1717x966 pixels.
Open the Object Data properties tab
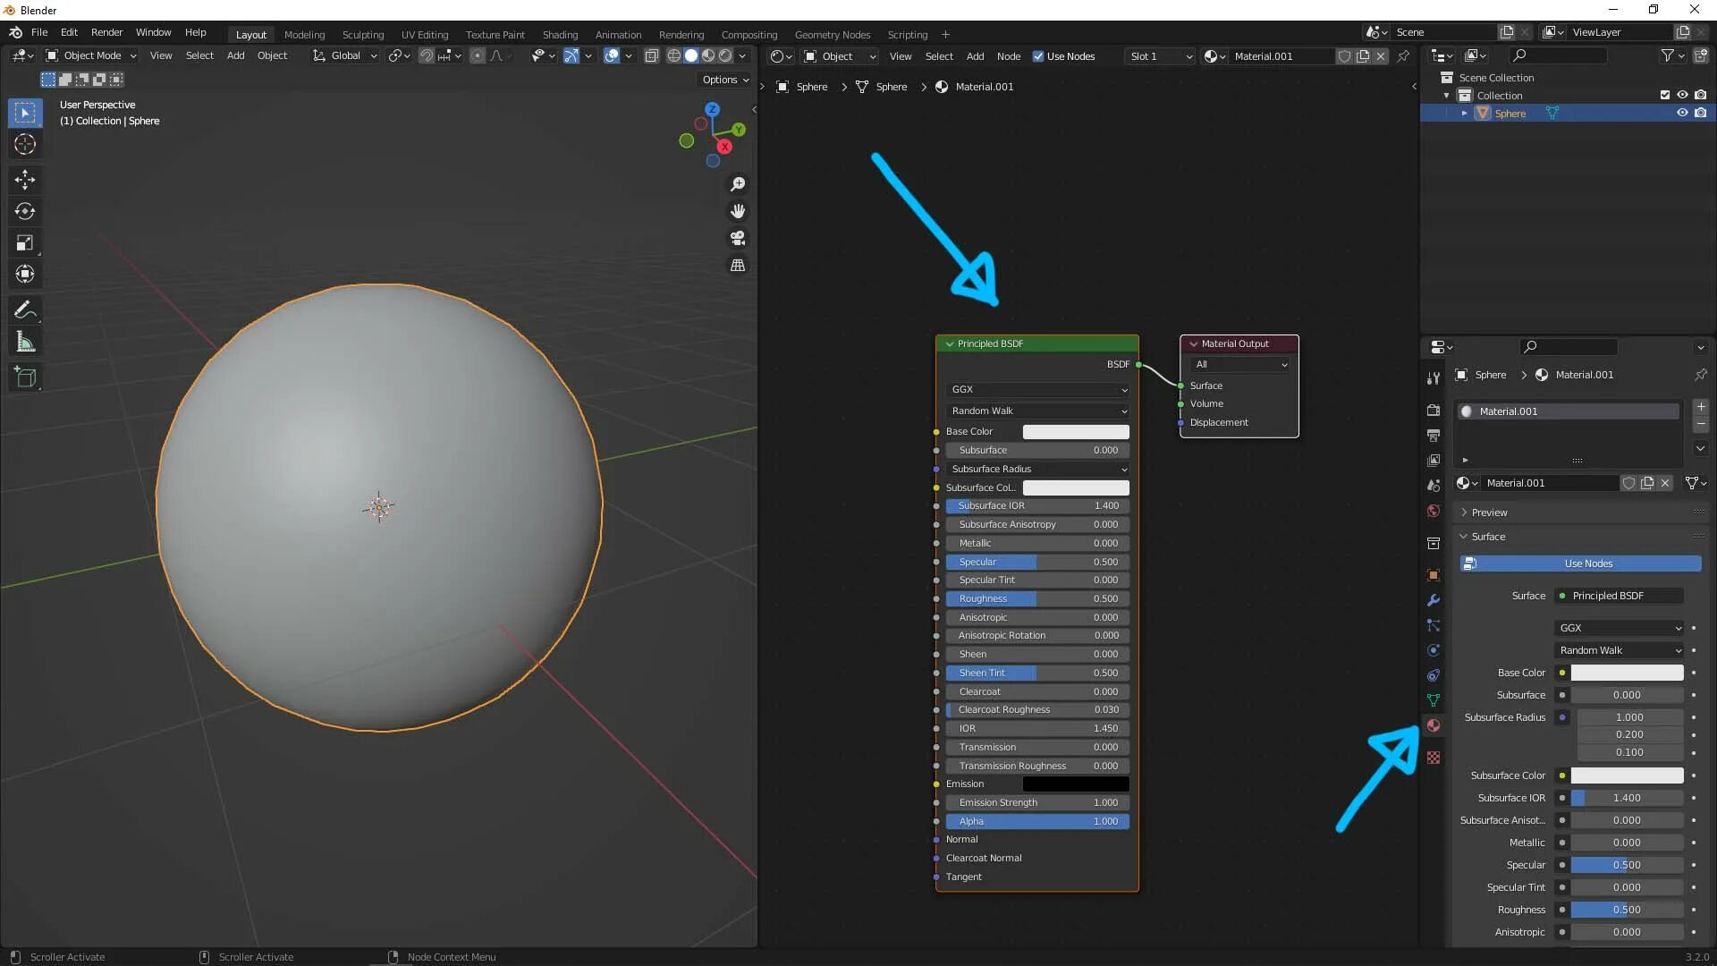[1434, 700]
